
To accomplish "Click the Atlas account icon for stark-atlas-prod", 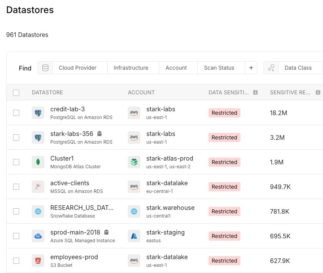I will point(134,162).
